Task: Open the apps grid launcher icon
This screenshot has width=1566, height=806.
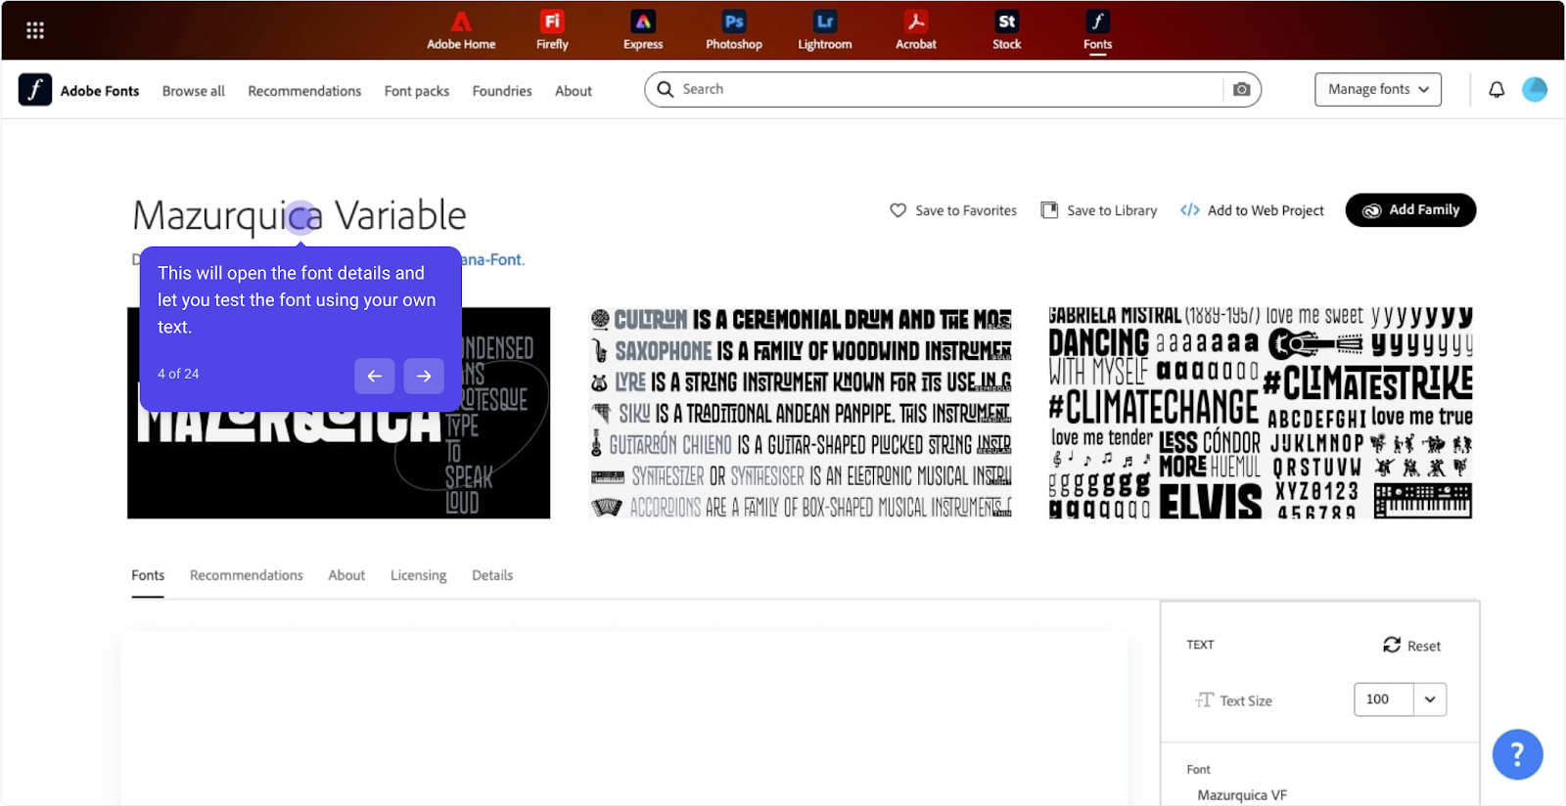Action: coord(35,30)
